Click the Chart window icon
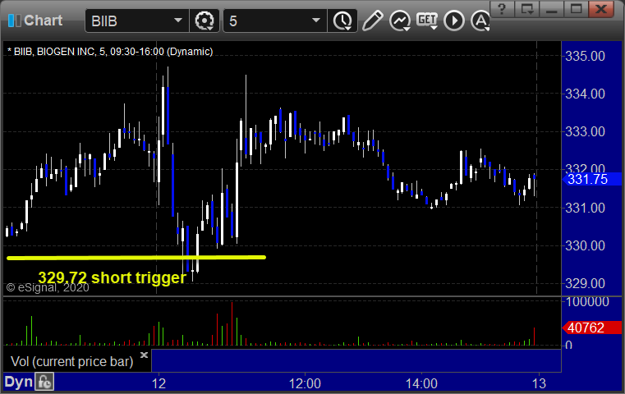Image resolution: width=625 pixels, height=394 pixels. pyautogui.click(x=14, y=21)
